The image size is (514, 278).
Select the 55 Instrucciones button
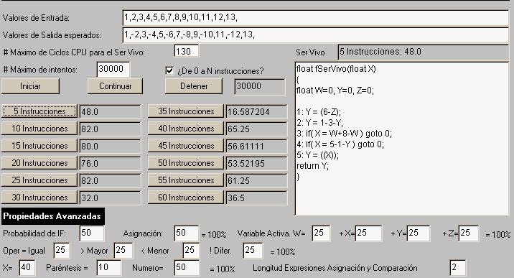click(x=186, y=180)
